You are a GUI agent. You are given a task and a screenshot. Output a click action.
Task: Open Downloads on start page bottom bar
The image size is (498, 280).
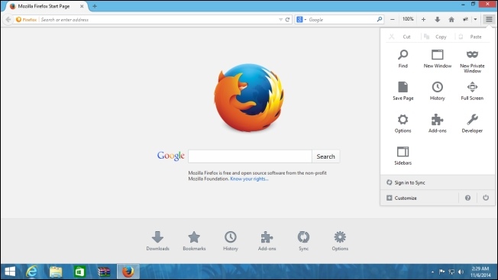coord(157,240)
